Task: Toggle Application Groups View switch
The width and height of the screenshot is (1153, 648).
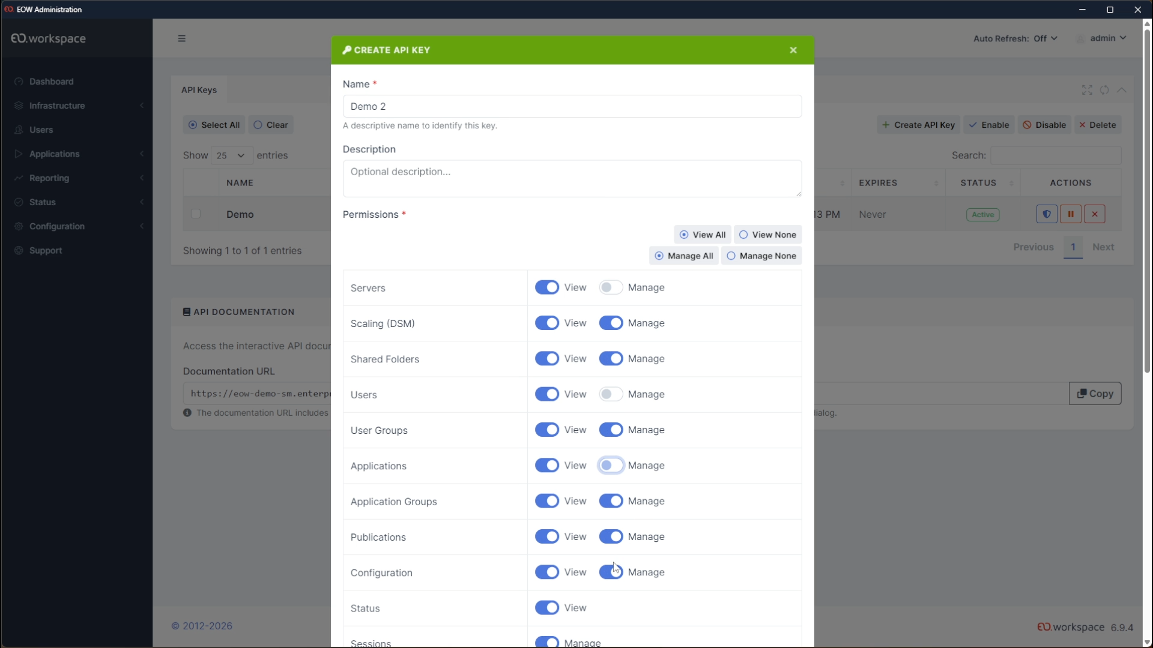Action: tap(547, 501)
